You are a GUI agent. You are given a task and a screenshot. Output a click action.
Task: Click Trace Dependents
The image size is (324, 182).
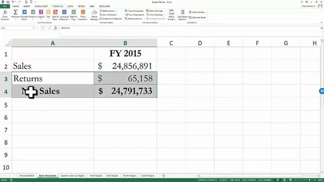click(x=135, y=15)
